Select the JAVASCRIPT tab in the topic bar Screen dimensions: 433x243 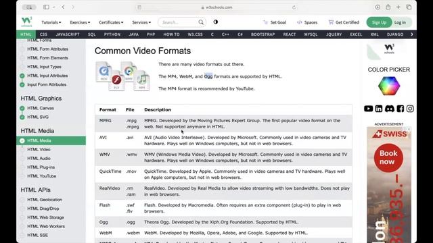point(68,34)
